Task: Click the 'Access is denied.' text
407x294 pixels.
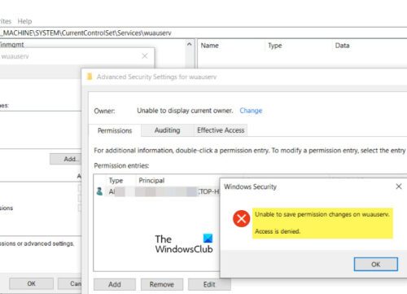Action: 278,231
